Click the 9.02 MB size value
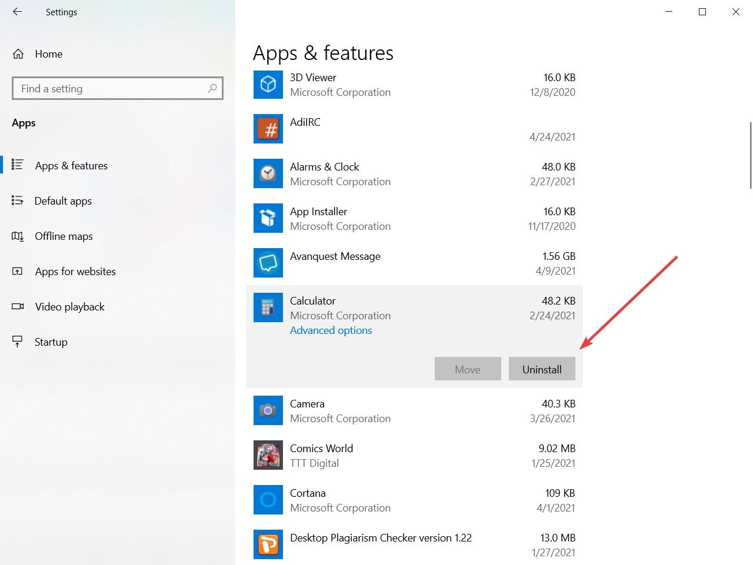The image size is (753, 565). [x=557, y=449]
